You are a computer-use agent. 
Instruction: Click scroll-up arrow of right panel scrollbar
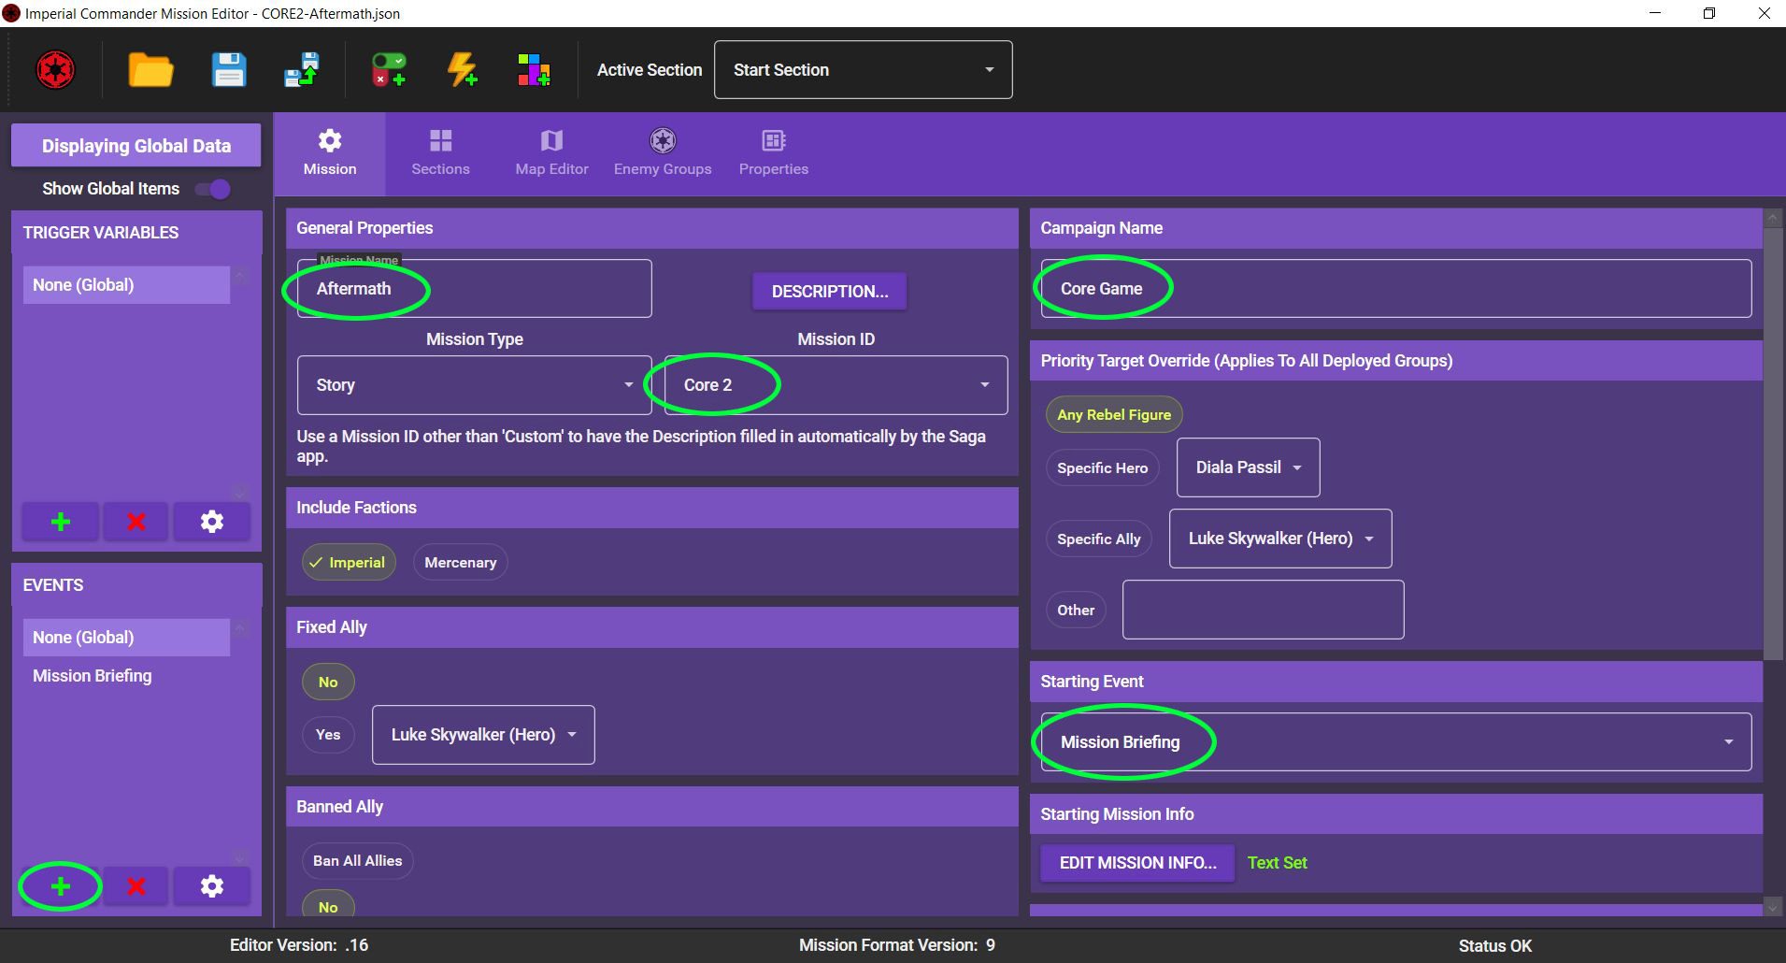click(1773, 218)
